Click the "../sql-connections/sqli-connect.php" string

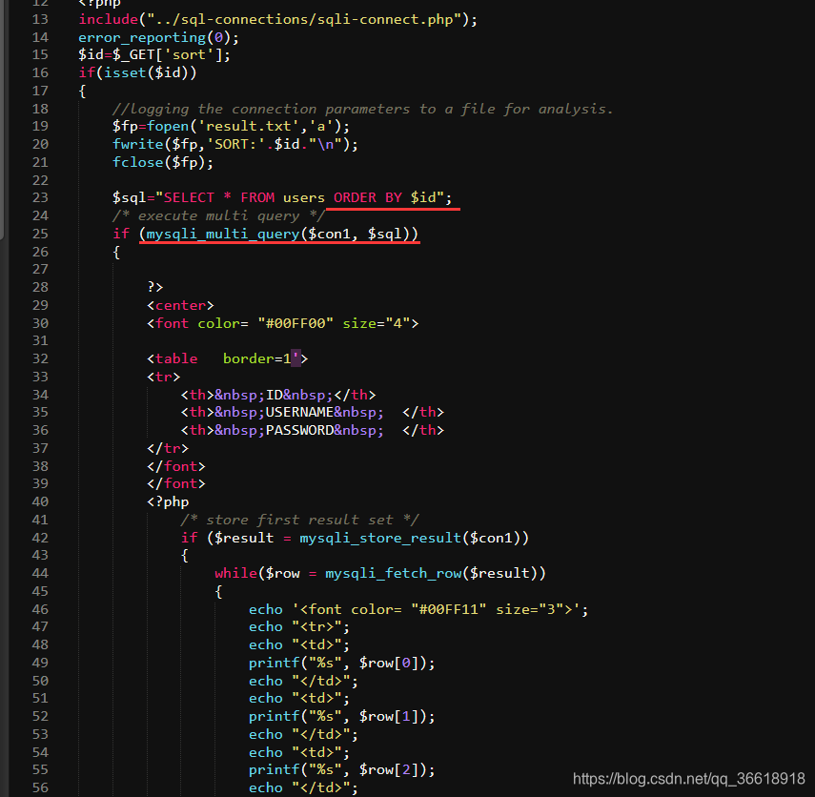304,20
